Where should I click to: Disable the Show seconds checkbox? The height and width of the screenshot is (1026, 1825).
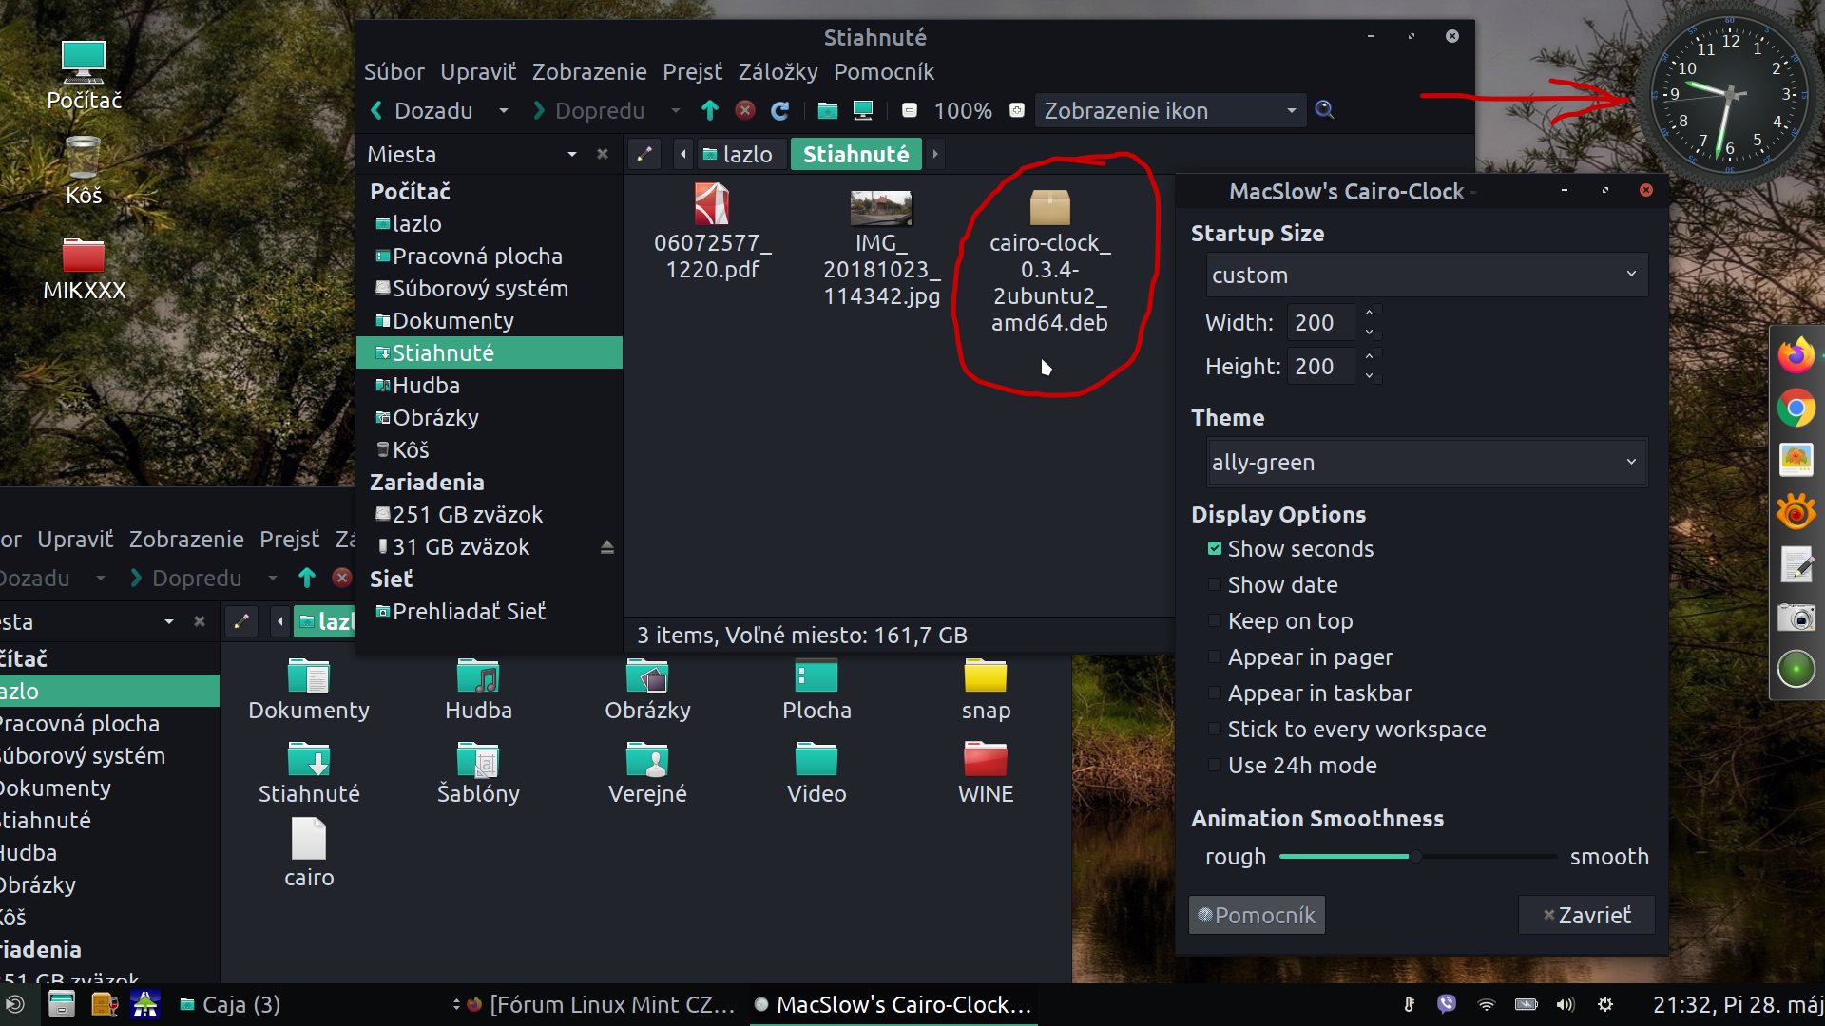[x=1215, y=549]
